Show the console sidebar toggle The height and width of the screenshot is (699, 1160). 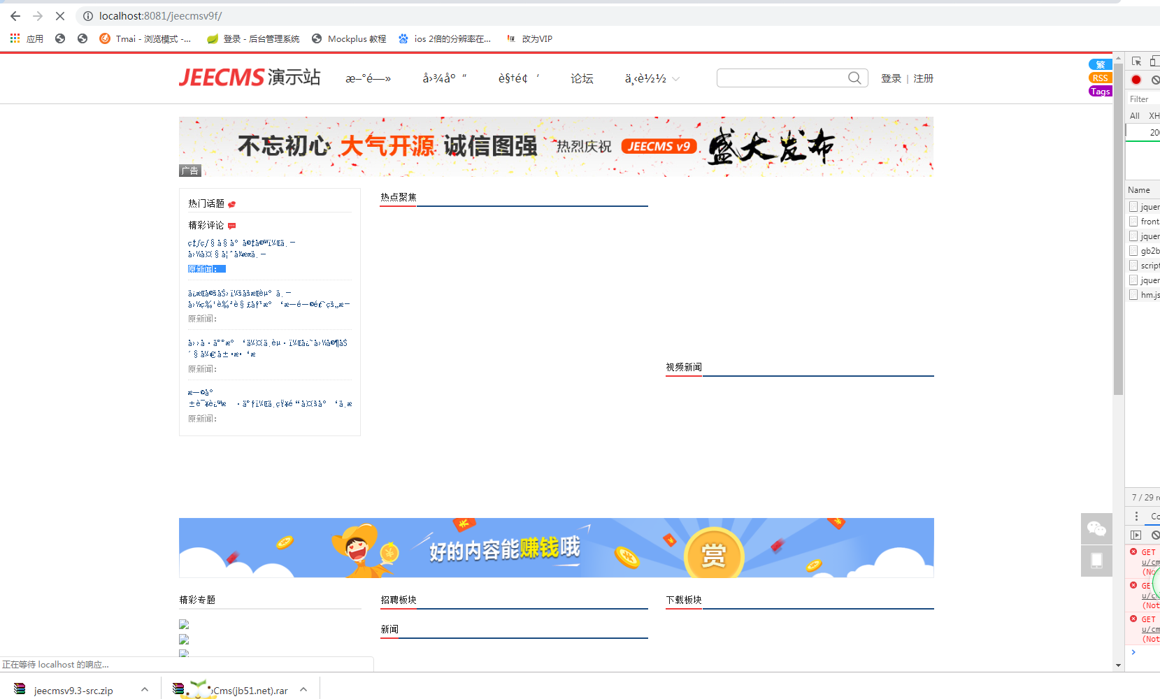pyautogui.click(x=1136, y=535)
